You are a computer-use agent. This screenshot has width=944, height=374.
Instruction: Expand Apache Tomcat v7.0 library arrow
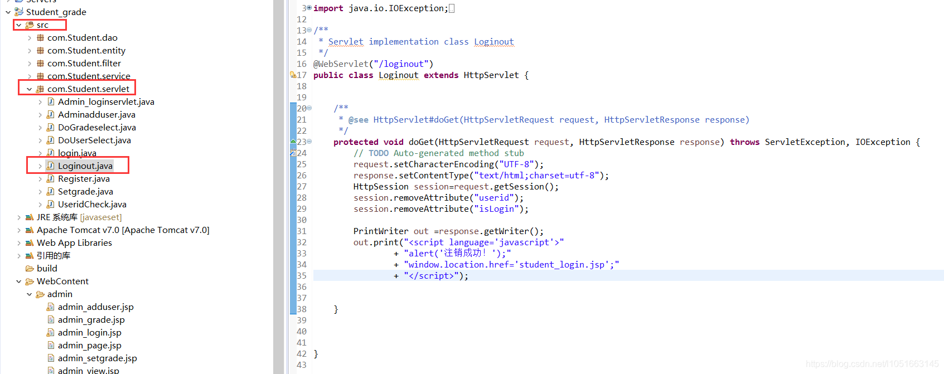[x=19, y=230]
